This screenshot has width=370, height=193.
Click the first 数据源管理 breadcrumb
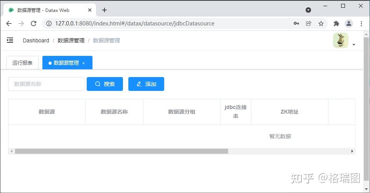[71, 40]
